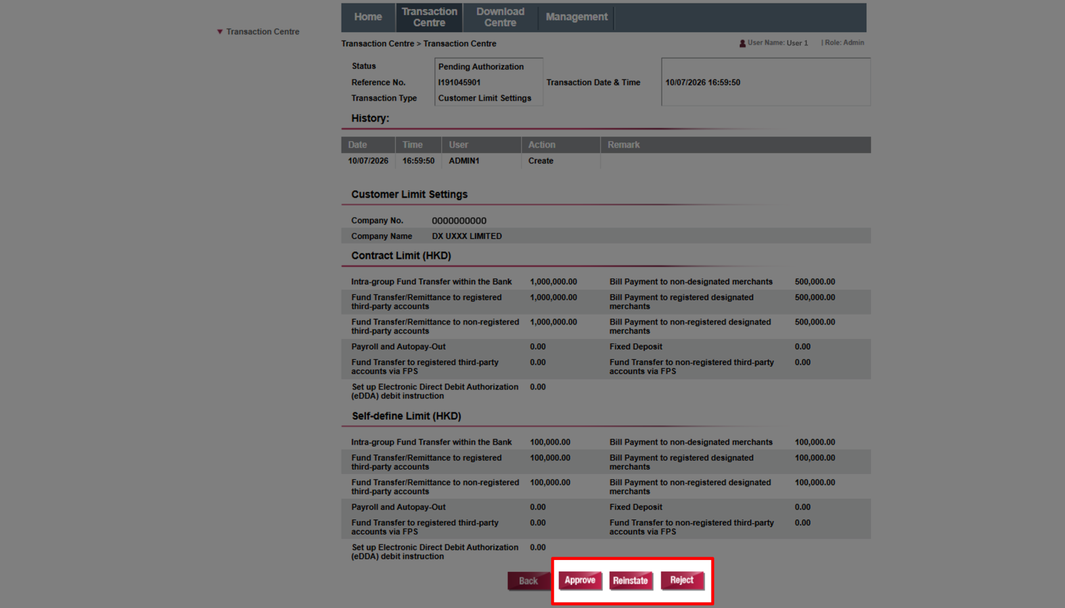Click the Pending Authorization status field
This screenshot has width=1065, height=608.
487,67
